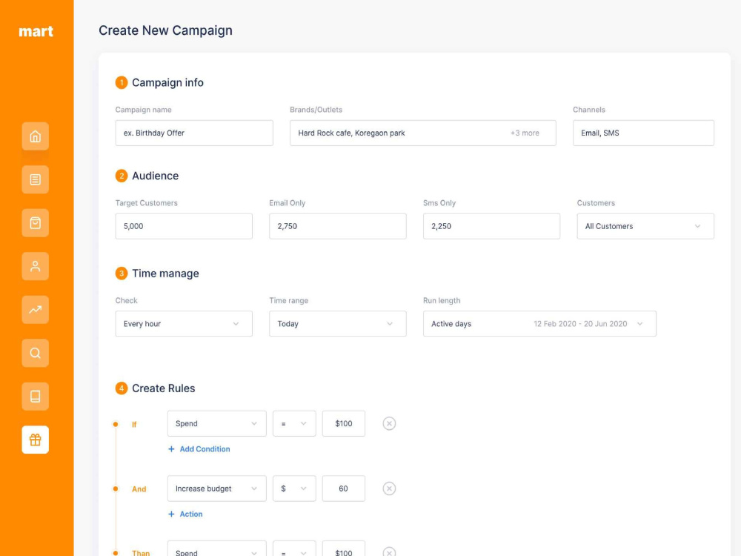Click the Time manage section heading

pyautogui.click(x=165, y=274)
